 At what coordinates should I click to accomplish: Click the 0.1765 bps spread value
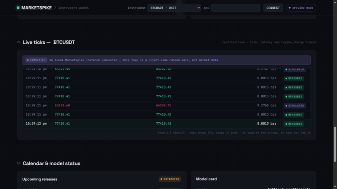click(x=266, y=105)
